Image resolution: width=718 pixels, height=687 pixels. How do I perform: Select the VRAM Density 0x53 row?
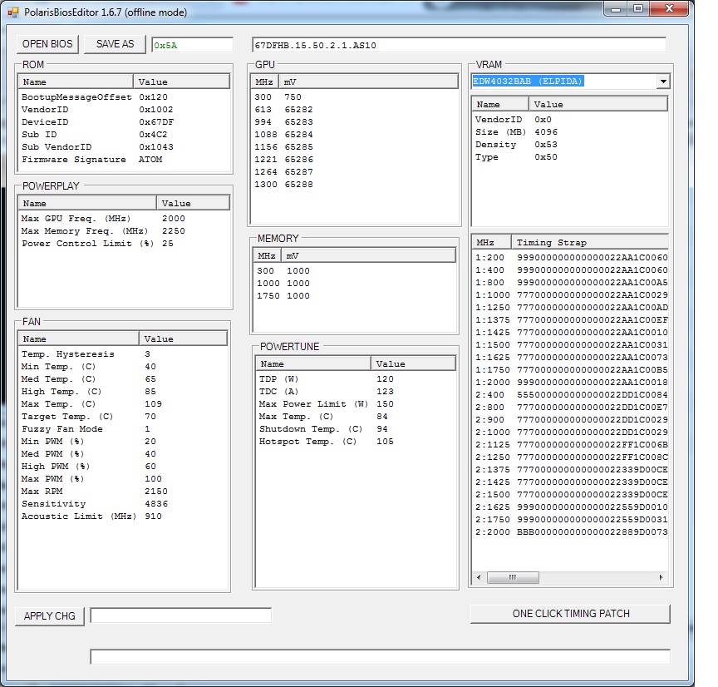pos(569,145)
